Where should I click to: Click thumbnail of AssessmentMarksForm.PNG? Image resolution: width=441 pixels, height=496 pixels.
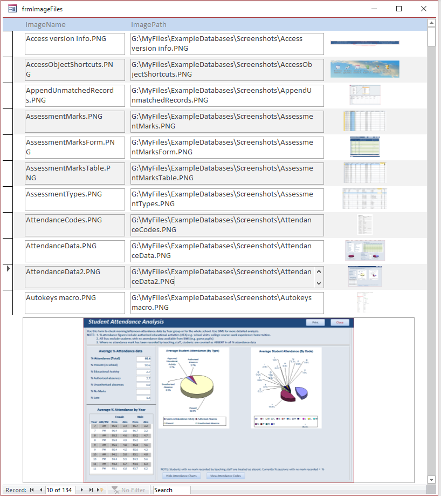click(365, 147)
